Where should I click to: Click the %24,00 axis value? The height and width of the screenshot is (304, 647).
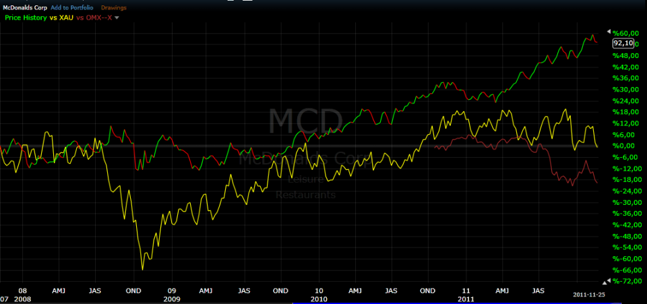click(627, 100)
